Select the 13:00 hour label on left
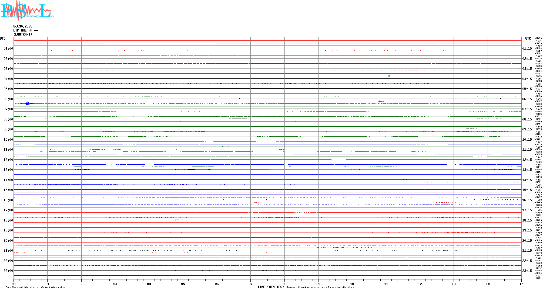 8,170
